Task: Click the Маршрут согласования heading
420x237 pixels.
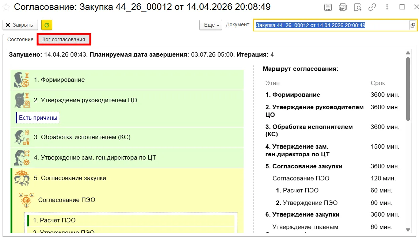Action: tap(300, 69)
